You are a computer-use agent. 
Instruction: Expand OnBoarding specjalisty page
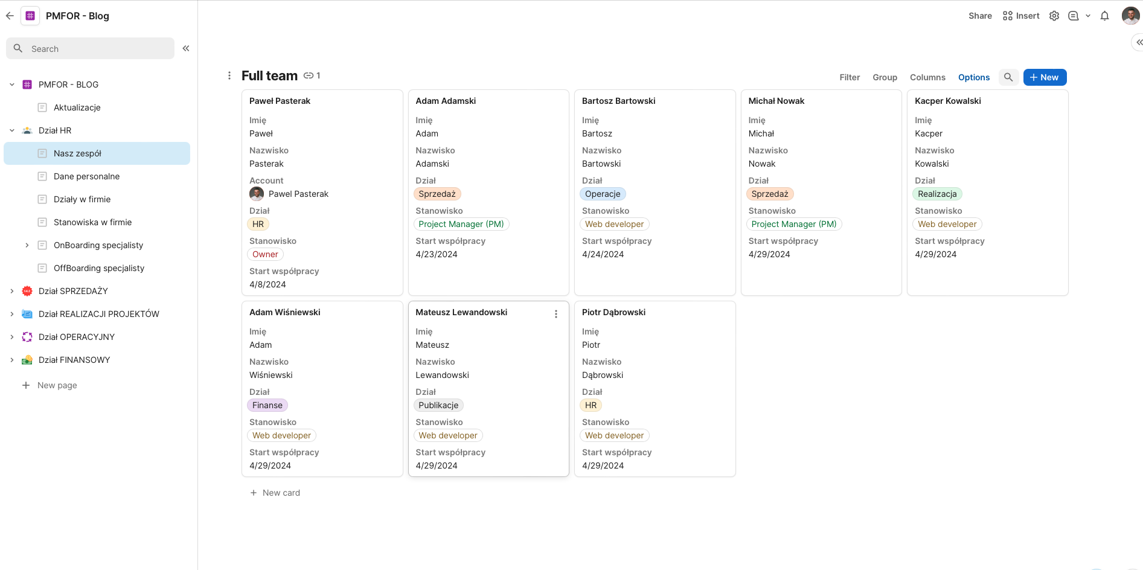coord(27,245)
